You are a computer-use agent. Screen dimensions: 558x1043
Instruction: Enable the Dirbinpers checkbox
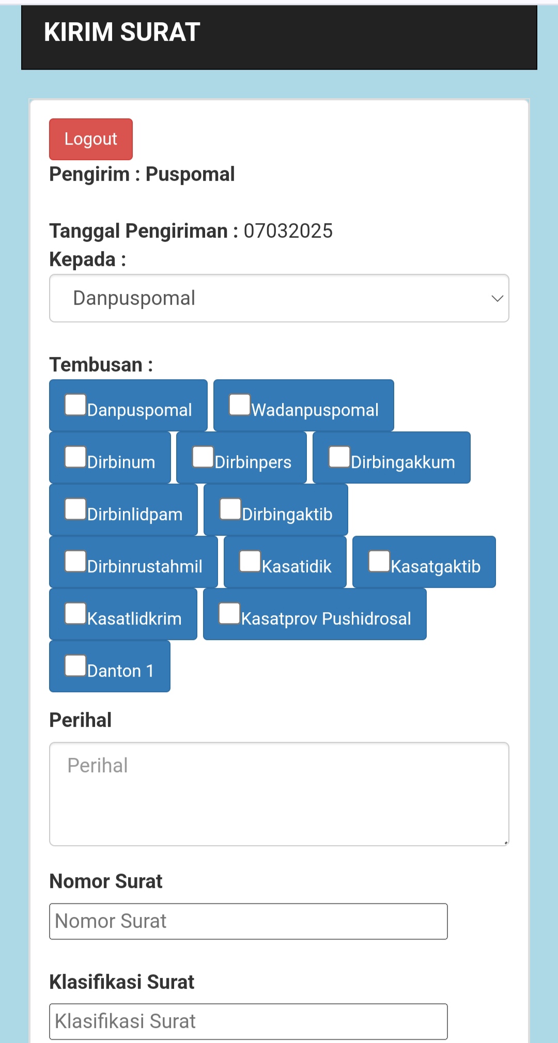pyautogui.click(x=203, y=457)
